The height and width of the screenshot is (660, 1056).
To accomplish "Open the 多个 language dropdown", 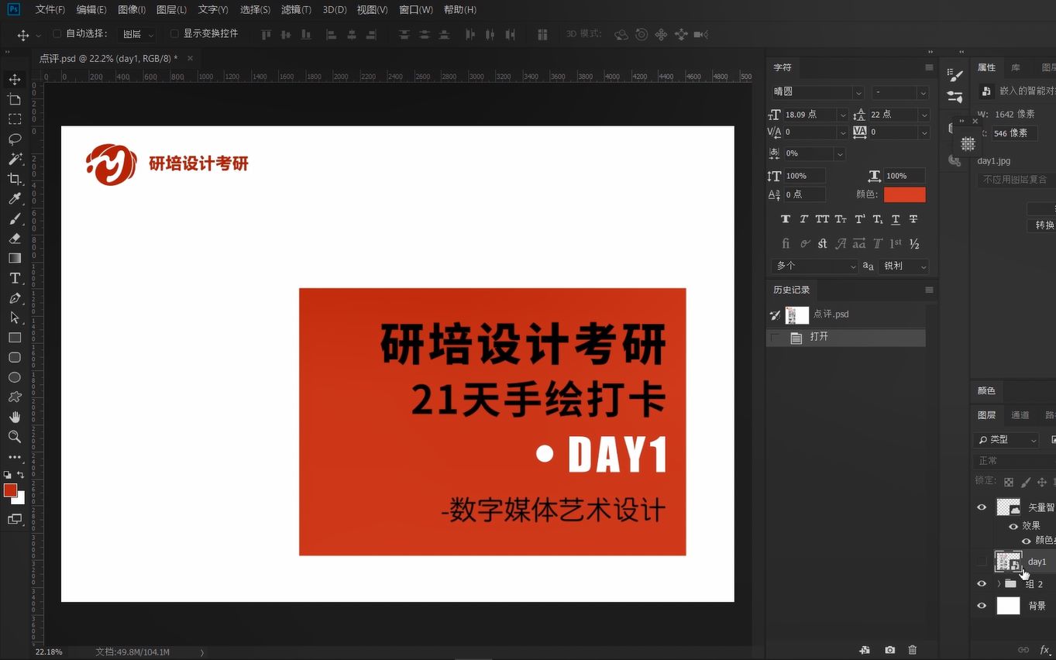I will coord(814,266).
